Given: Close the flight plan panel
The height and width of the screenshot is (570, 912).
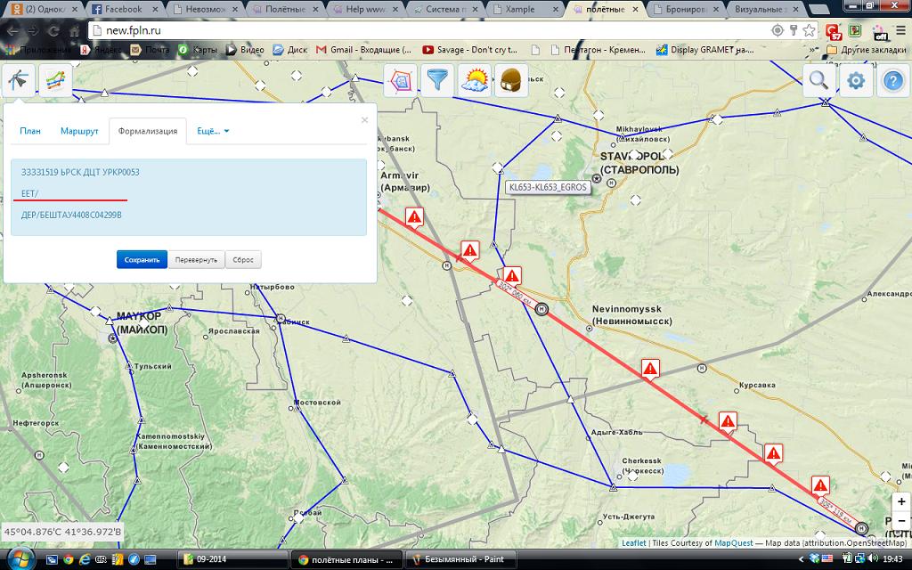Looking at the screenshot, I should point(364,119).
